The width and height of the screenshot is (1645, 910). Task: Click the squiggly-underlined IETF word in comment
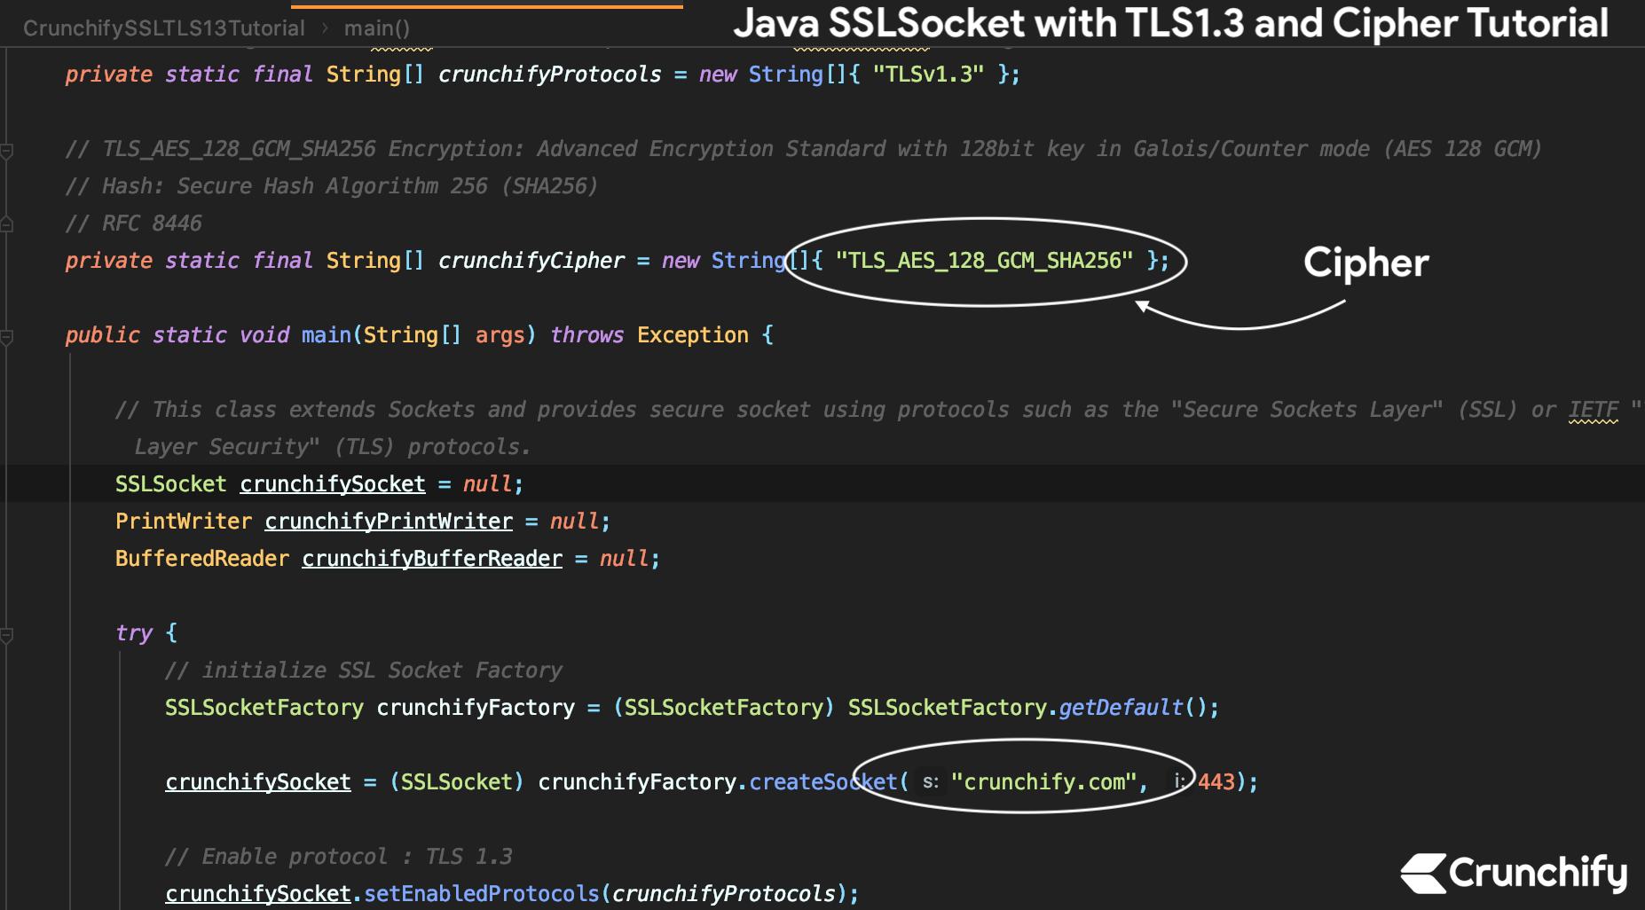[x=1593, y=410]
